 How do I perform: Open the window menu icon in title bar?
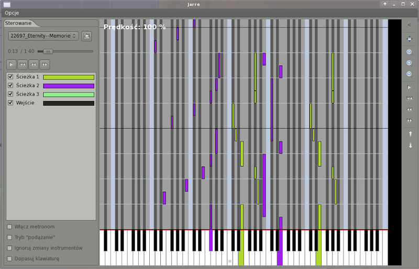tap(7, 5)
